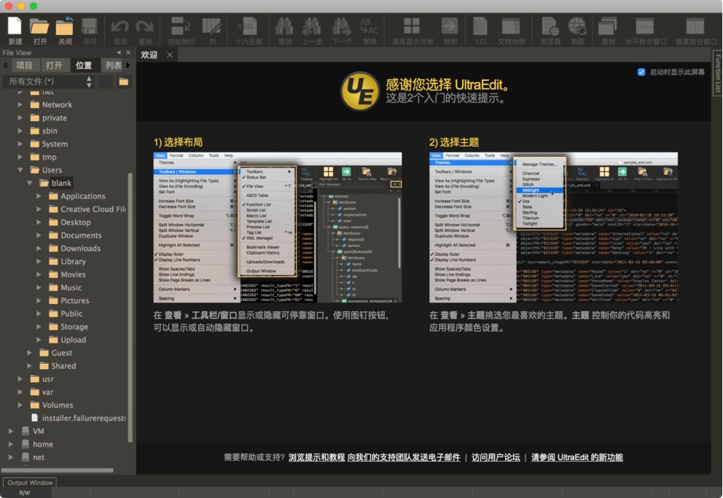Click R/W status bar indicator
The height and width of the screenshot is (498, 723).
[x=25, y=493]
